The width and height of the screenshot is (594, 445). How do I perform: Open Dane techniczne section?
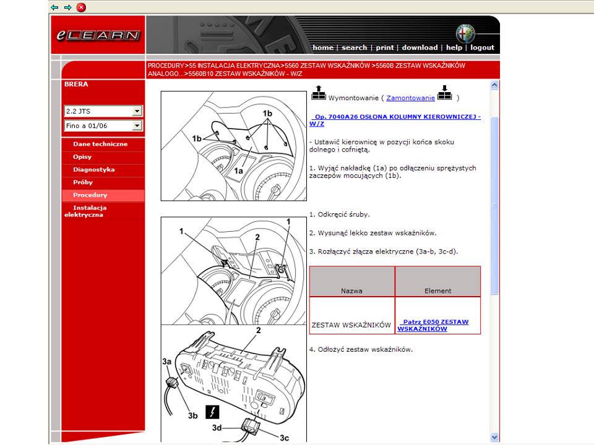(100, 144)
